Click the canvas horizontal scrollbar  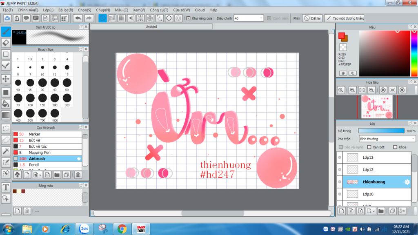click(212, 213)
